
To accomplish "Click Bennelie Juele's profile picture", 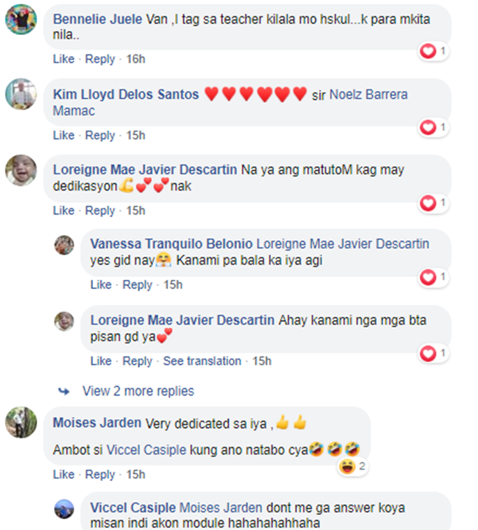I will pos(21,19).
